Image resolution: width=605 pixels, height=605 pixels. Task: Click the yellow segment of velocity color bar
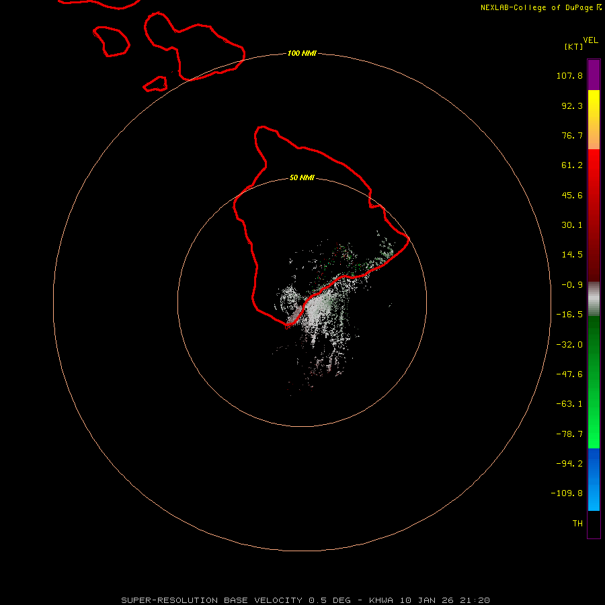(x=594, y=120)
